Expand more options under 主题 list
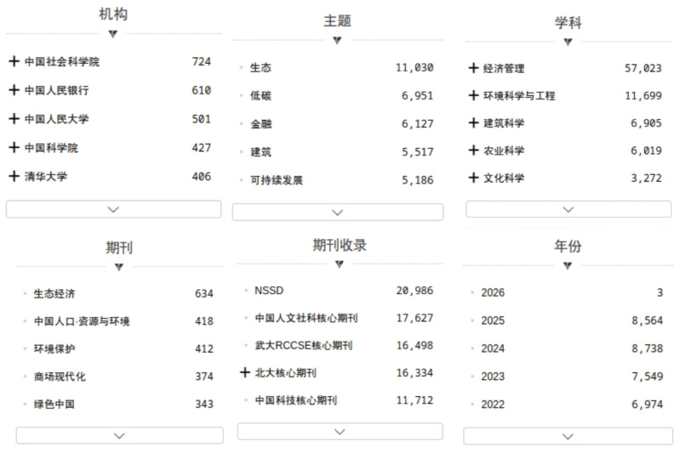680x453 pixels. pyautogui.click(x=337, y=212)
